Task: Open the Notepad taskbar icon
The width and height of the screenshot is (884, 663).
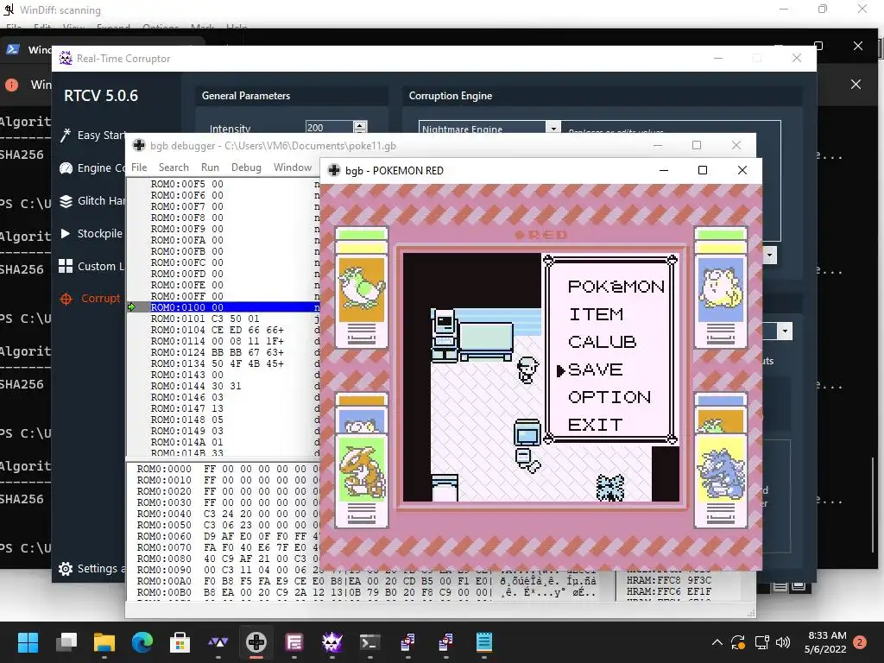Action: [483, 642]
